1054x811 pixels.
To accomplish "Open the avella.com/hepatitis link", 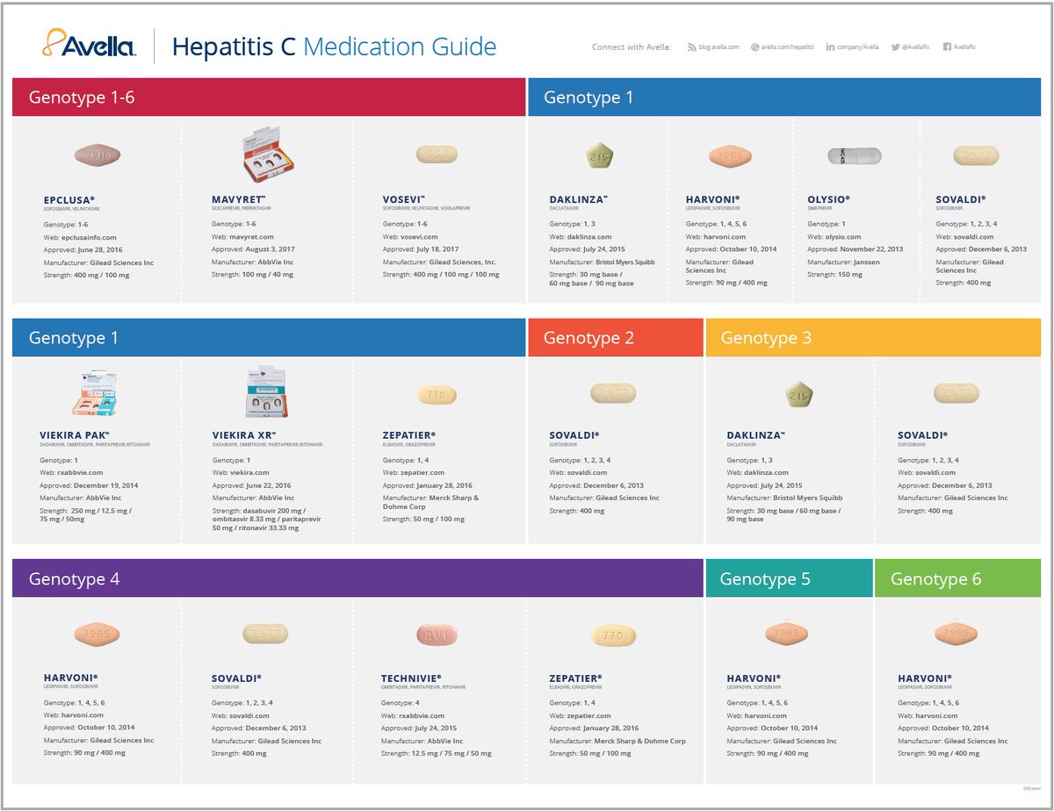I will 788,47.
